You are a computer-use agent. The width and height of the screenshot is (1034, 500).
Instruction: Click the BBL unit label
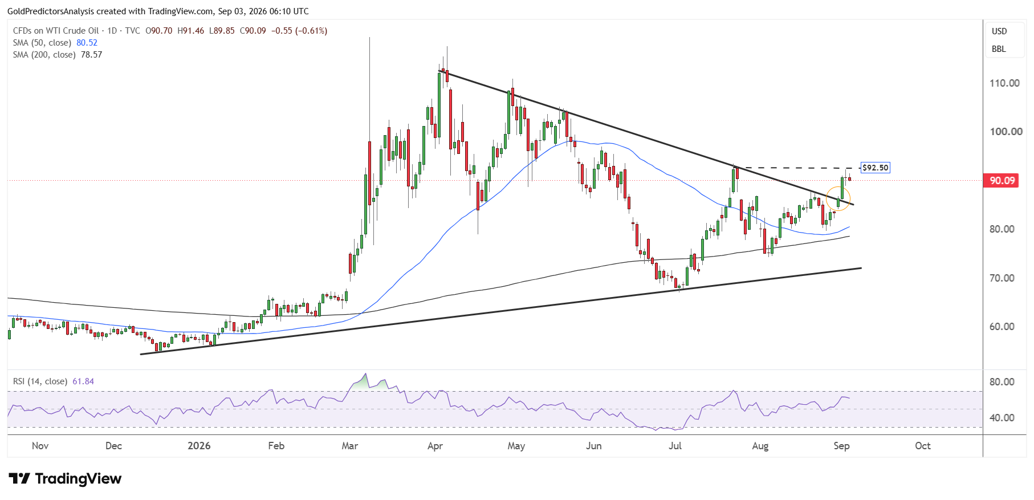click(x=999, y=49)
